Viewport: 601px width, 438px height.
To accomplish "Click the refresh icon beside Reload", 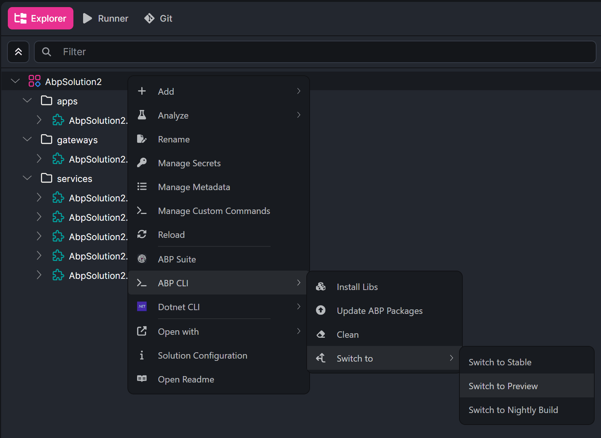I will 142,234.
